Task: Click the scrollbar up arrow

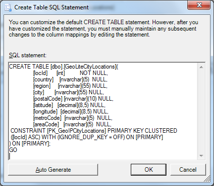Action: (201, 67)
